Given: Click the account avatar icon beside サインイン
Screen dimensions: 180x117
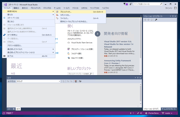Looking at the screenshot, I should pyautogui.click(x=175, y=8).
